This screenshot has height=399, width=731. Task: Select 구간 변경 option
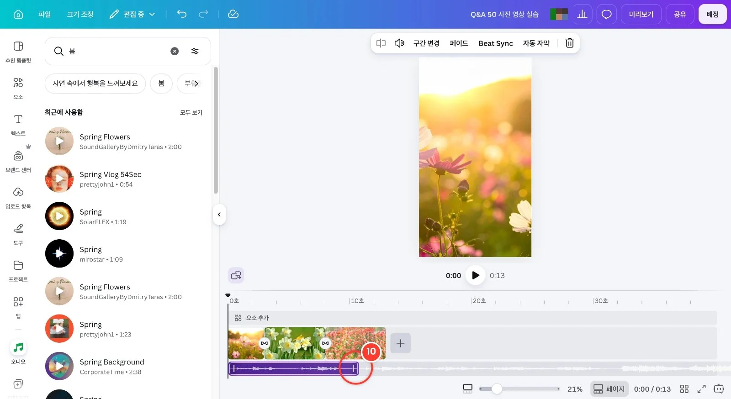click(426, 43)
